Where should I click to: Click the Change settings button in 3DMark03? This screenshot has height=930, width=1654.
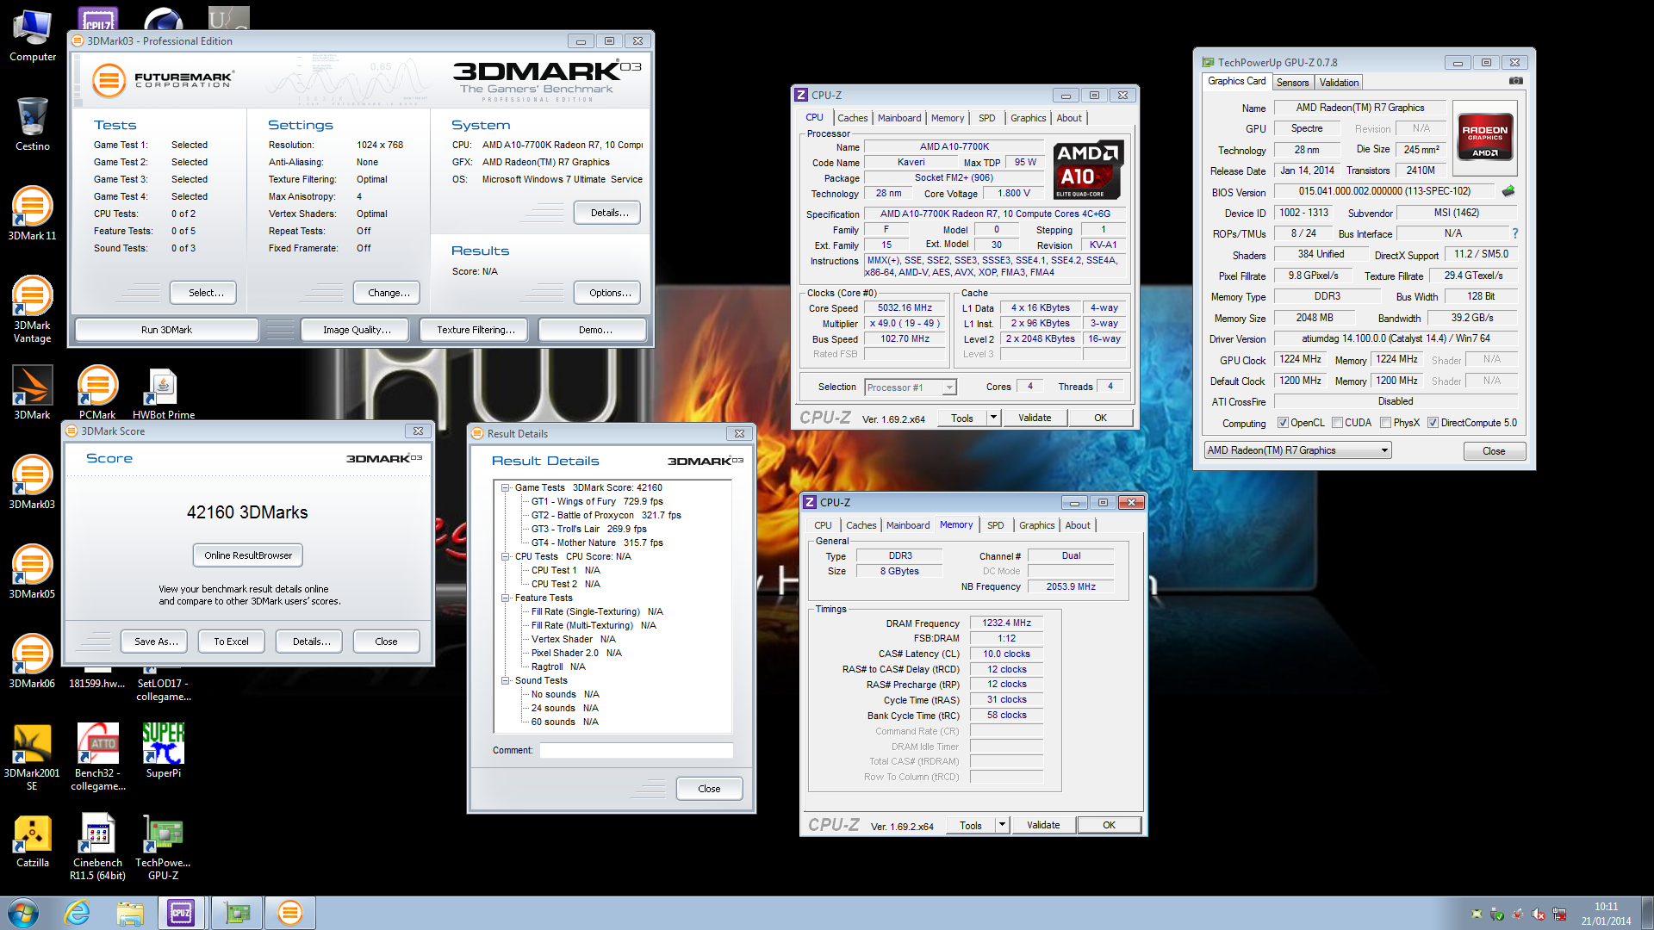coord(389,293)
